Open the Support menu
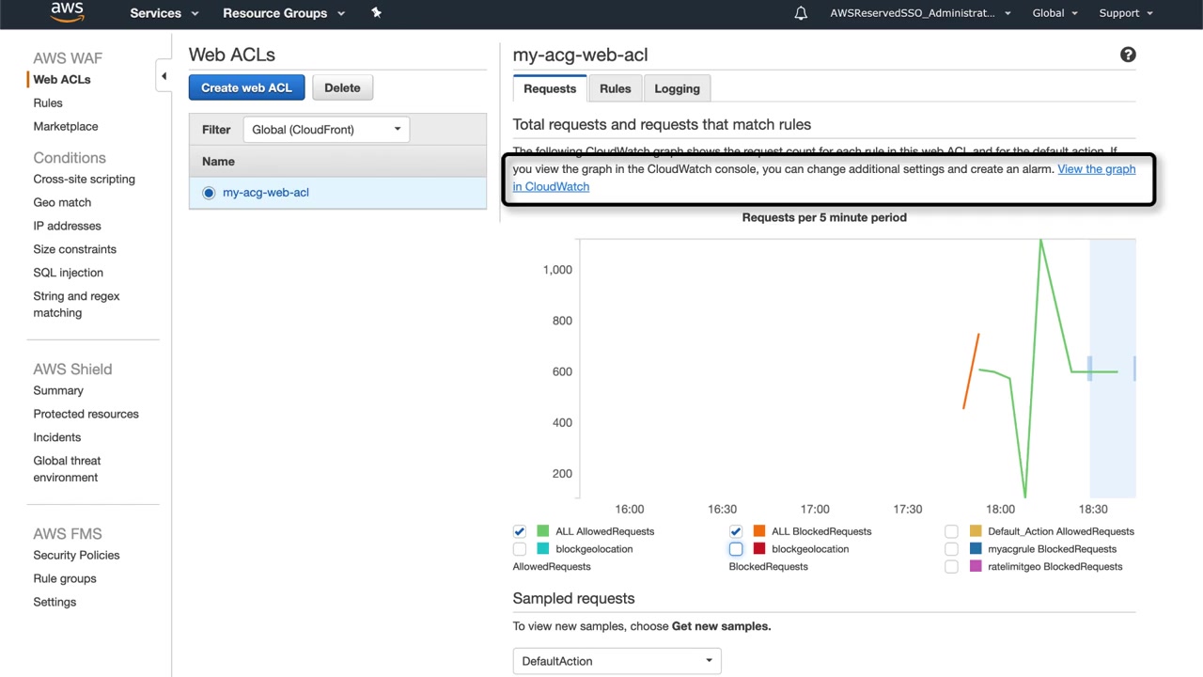Viewport: 1203px width, 677px height. (1125, 13)
